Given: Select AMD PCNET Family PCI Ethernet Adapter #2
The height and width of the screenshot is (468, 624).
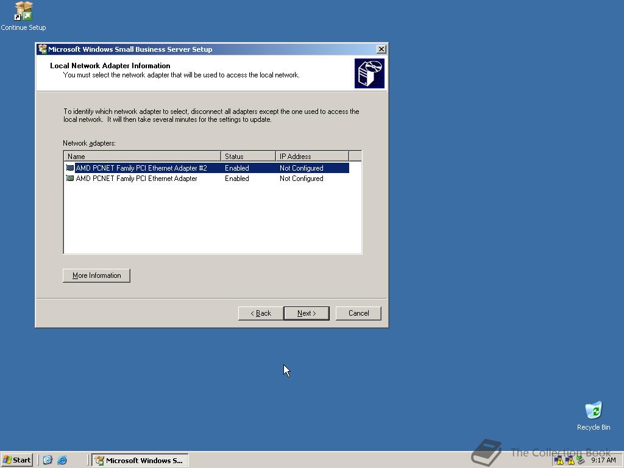Looking at the screenshot, I should coord(141,168).
